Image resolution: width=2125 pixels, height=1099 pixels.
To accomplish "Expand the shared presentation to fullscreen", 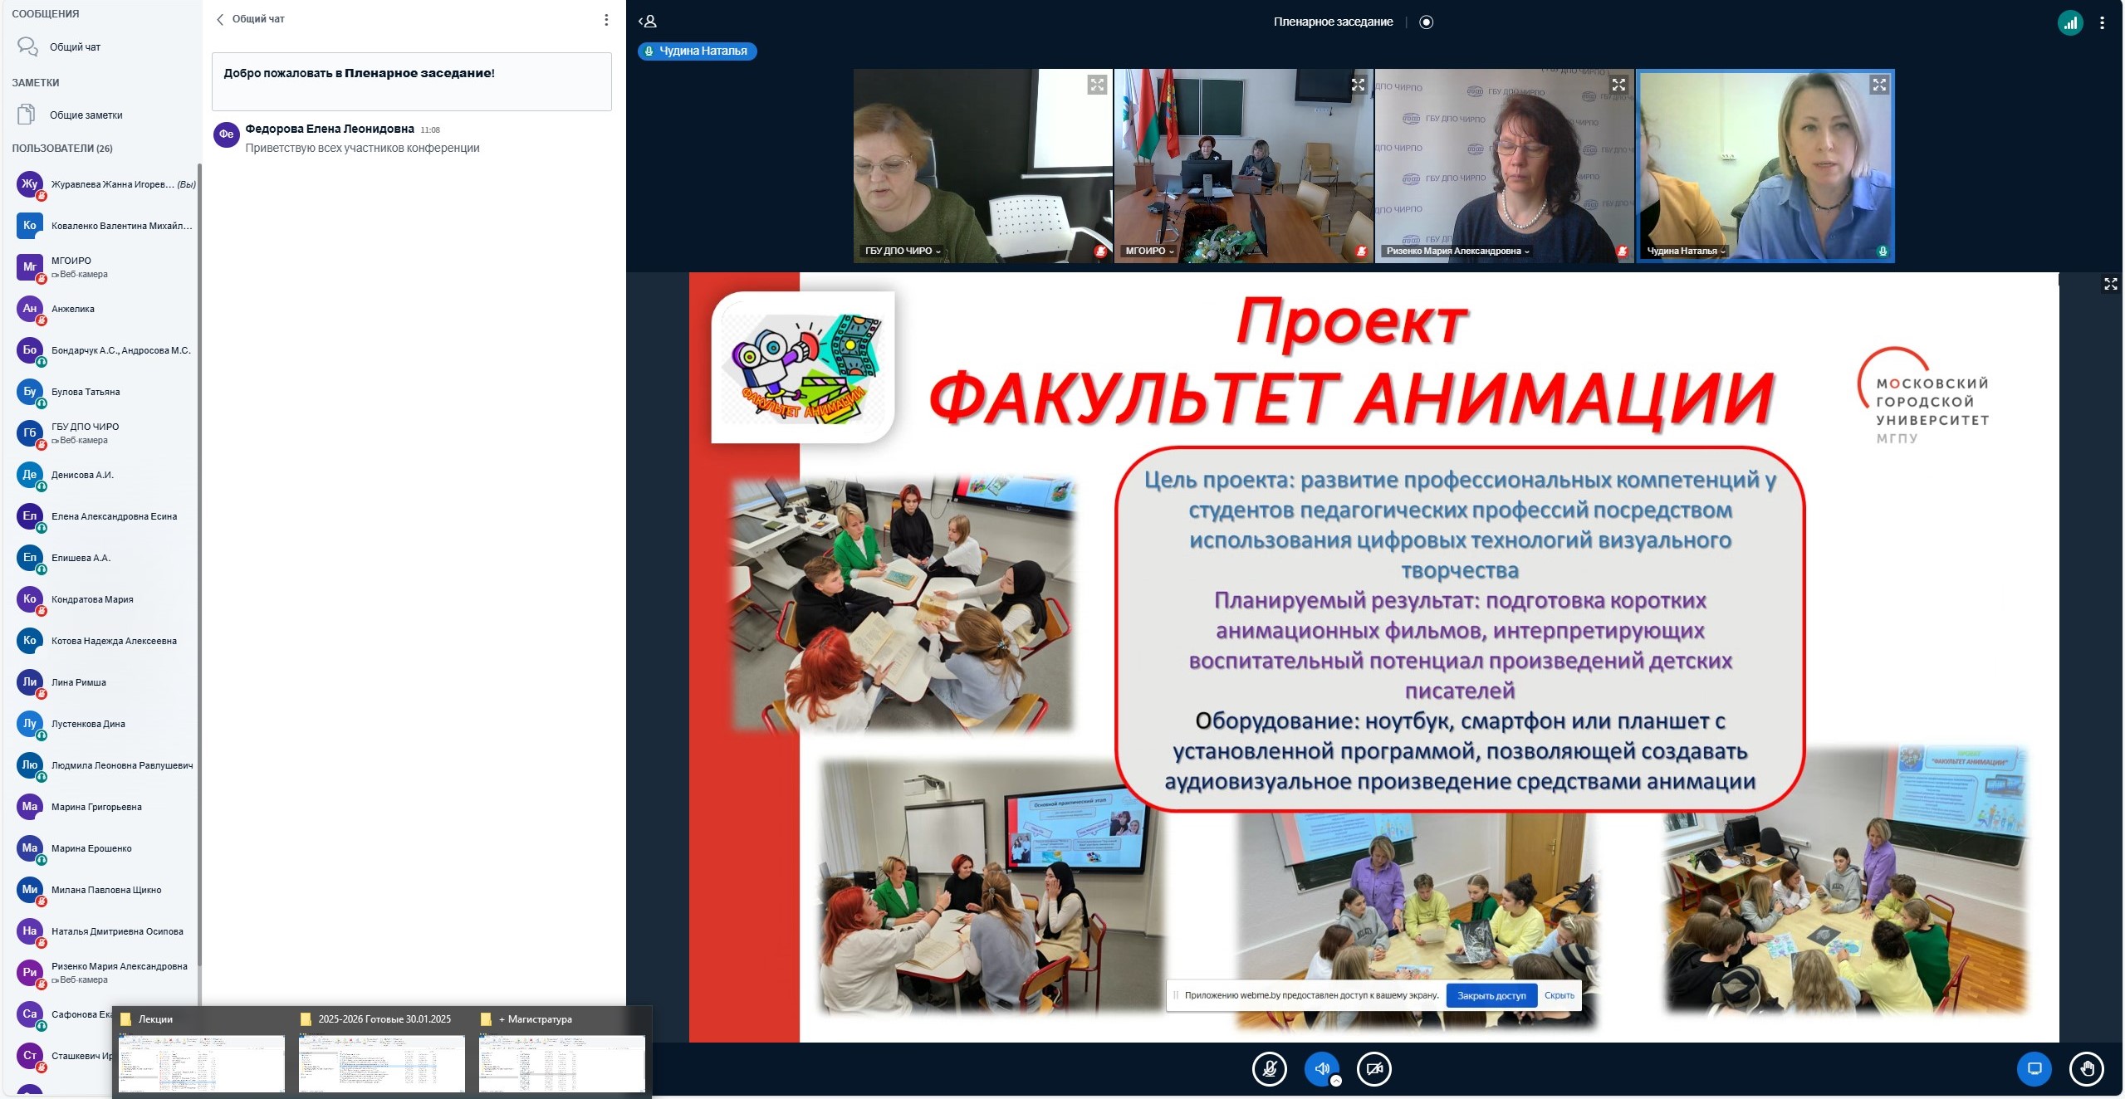I will coord(2110,285).
